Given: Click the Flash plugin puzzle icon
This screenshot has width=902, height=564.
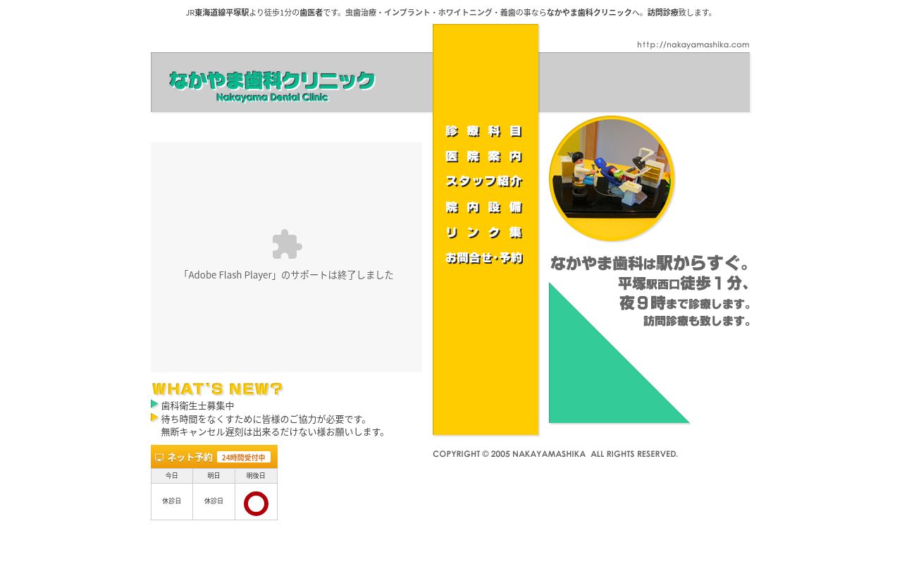Looking at the screenshot, I should (287, 244).
